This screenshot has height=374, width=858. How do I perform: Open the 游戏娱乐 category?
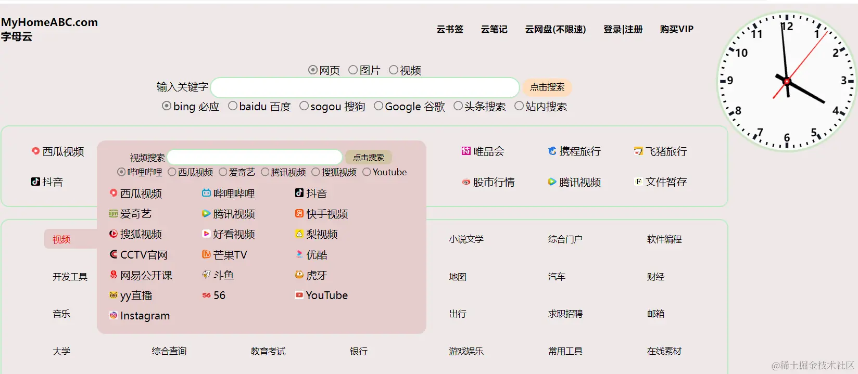click(466, 351)
